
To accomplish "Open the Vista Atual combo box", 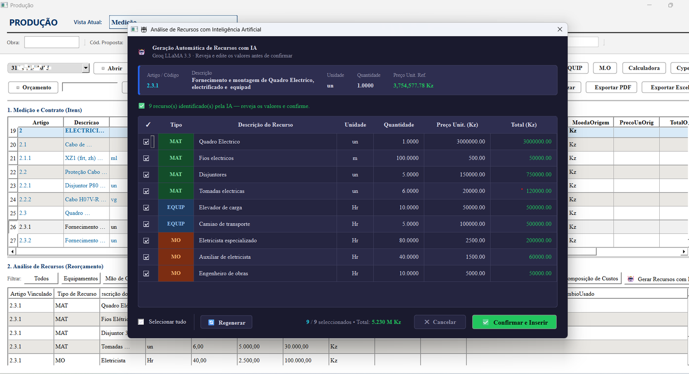I will [x=173, y=22].
